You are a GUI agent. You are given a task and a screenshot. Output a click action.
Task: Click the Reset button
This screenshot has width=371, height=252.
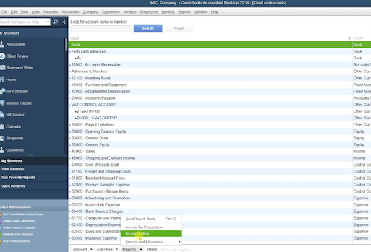click(179, 28)
